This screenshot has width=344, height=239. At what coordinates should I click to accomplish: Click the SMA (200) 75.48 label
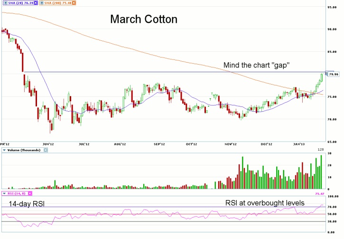point(58,3)
